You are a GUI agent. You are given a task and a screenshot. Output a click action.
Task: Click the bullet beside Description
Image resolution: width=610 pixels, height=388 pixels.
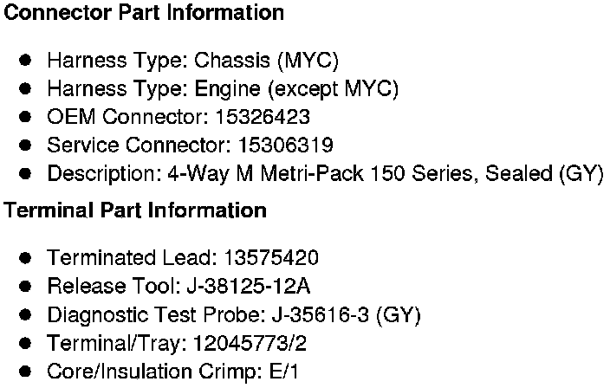[x=26, y=173]
